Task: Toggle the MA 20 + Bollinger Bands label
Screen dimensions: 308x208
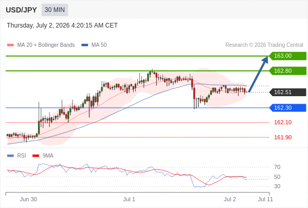Action: click(46, 45)
